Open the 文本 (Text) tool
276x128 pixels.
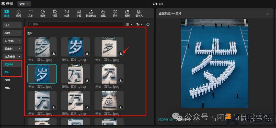pyautogui.click(x=31, y=13)
